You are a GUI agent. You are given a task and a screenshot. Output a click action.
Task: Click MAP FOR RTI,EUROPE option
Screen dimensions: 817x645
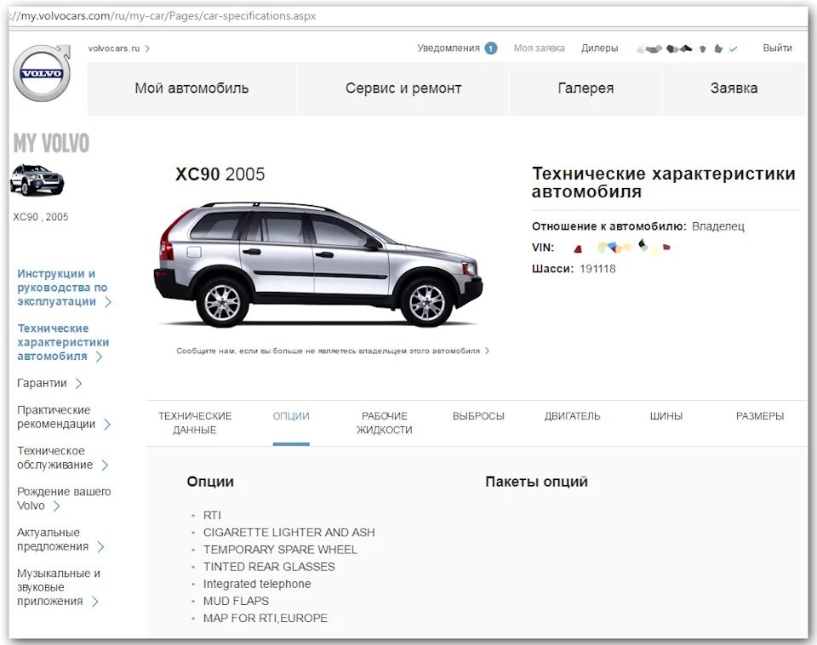pos(266,619)
